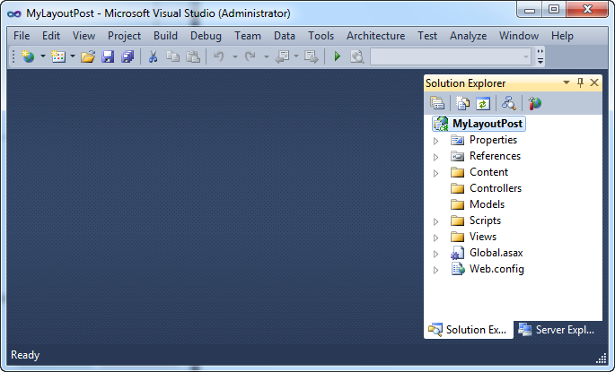Image resolution: width=615 pixels, height=372 pixels.
Task: Click the Navigate Forward icon
Action: [x=312, y=56]
